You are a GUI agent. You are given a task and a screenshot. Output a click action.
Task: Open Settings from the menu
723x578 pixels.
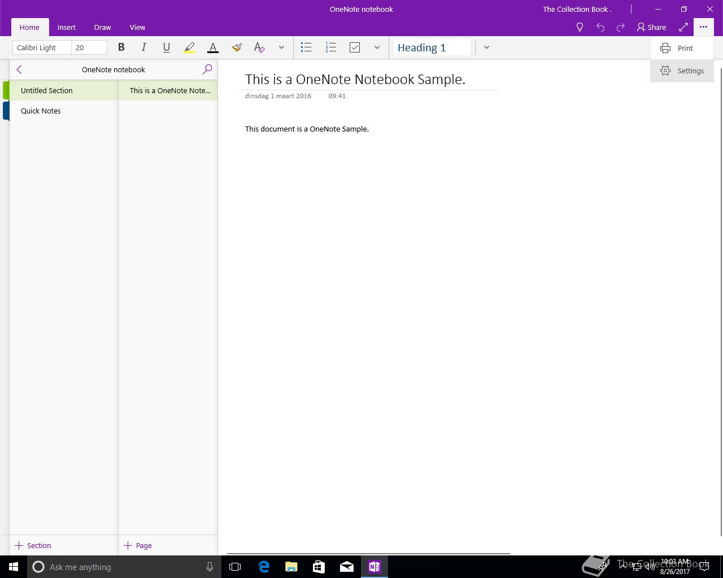click(x=682, y=71)
